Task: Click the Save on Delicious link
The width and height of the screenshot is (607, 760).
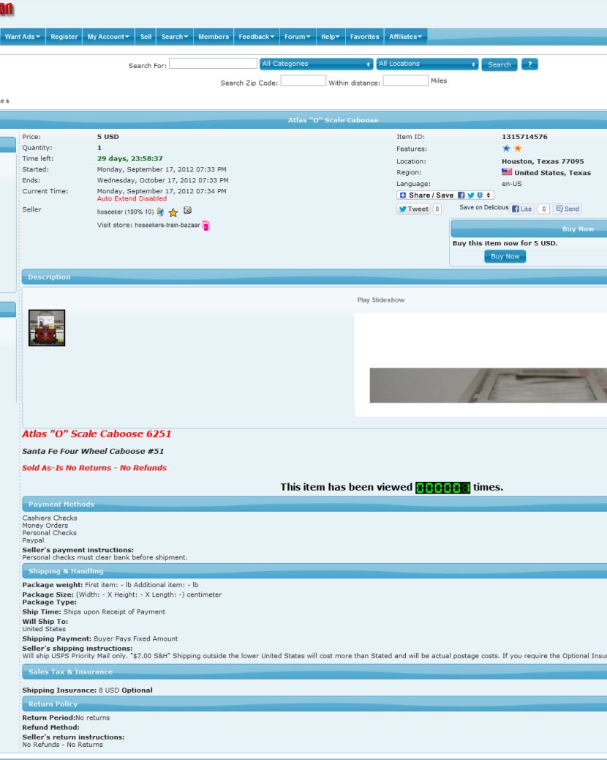Action: [x=483, y=207]
